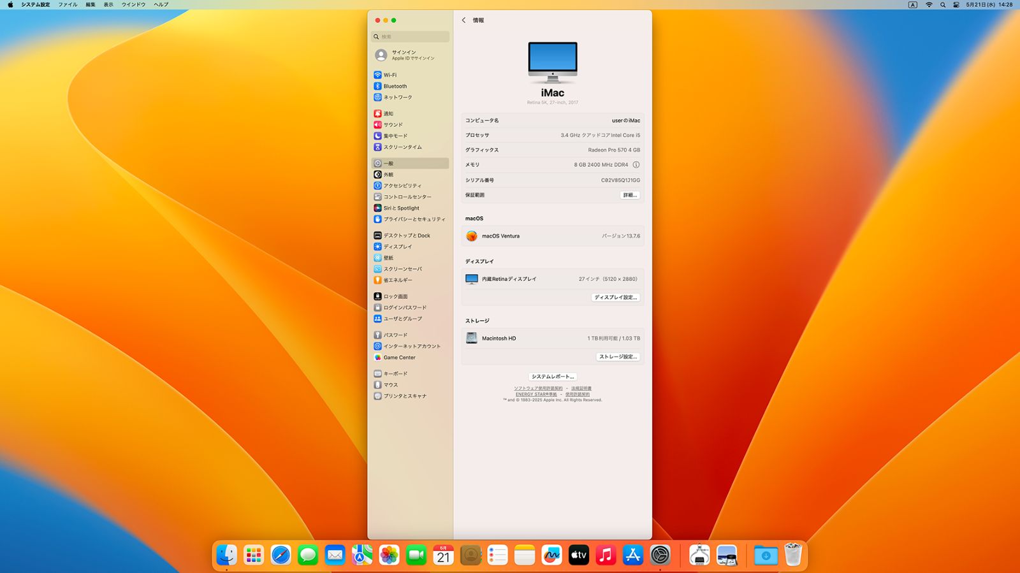Open サウンド settings

click(411, 125)
